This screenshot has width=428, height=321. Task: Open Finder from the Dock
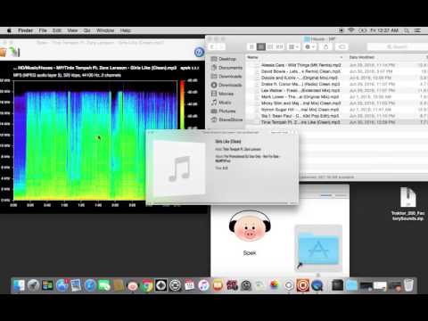[19, 285]
